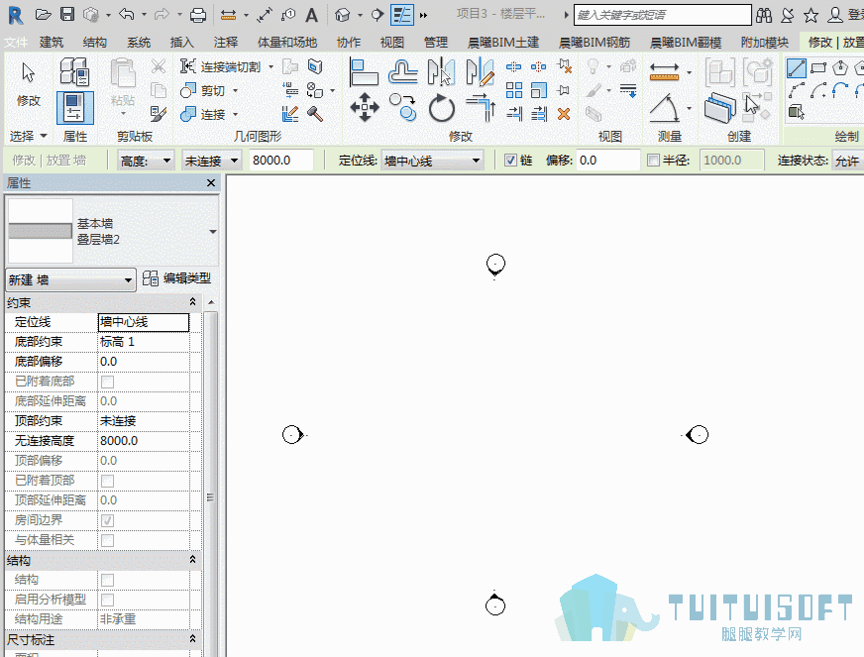Image resolution: width=864 pixels, height=657 pixels.
Task: Click the 修改 arrow tool button
Action: tap(28, 84)
